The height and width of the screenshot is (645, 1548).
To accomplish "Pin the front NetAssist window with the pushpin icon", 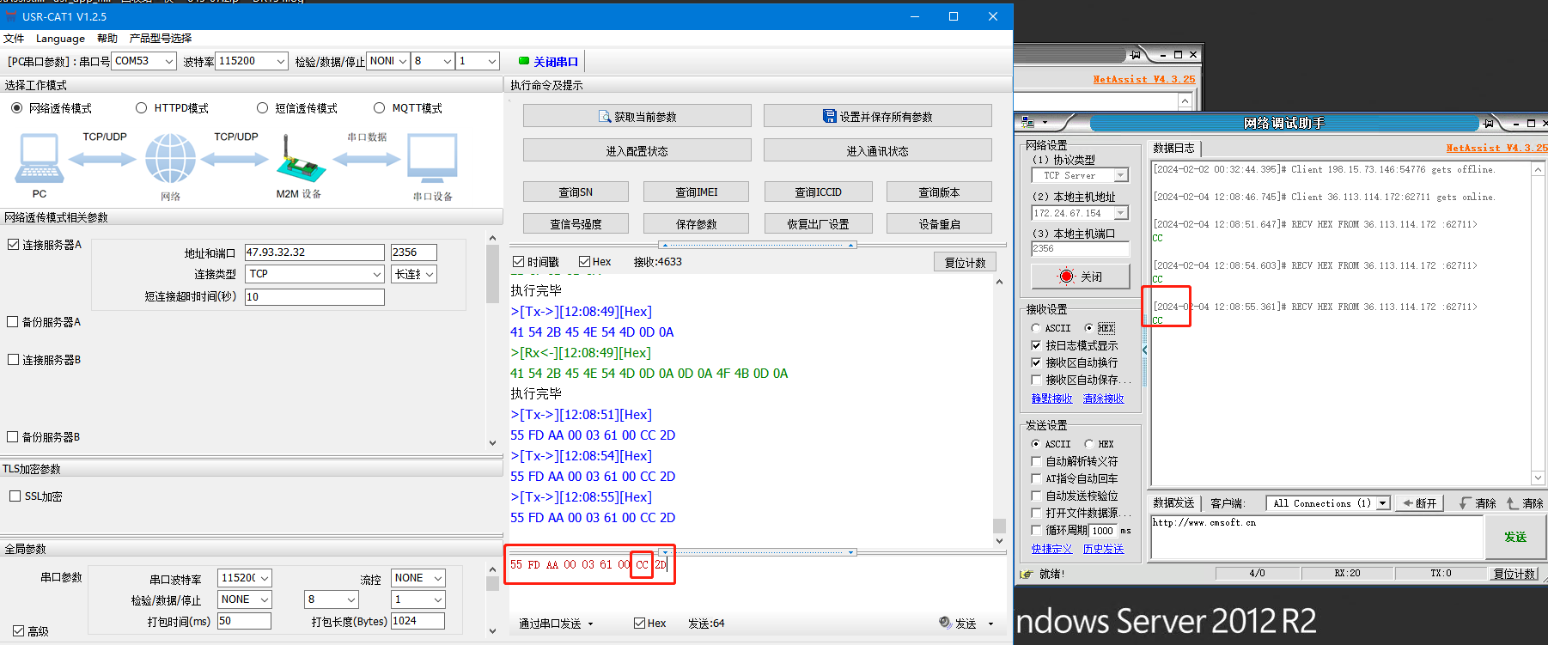I will (1489, 123).
